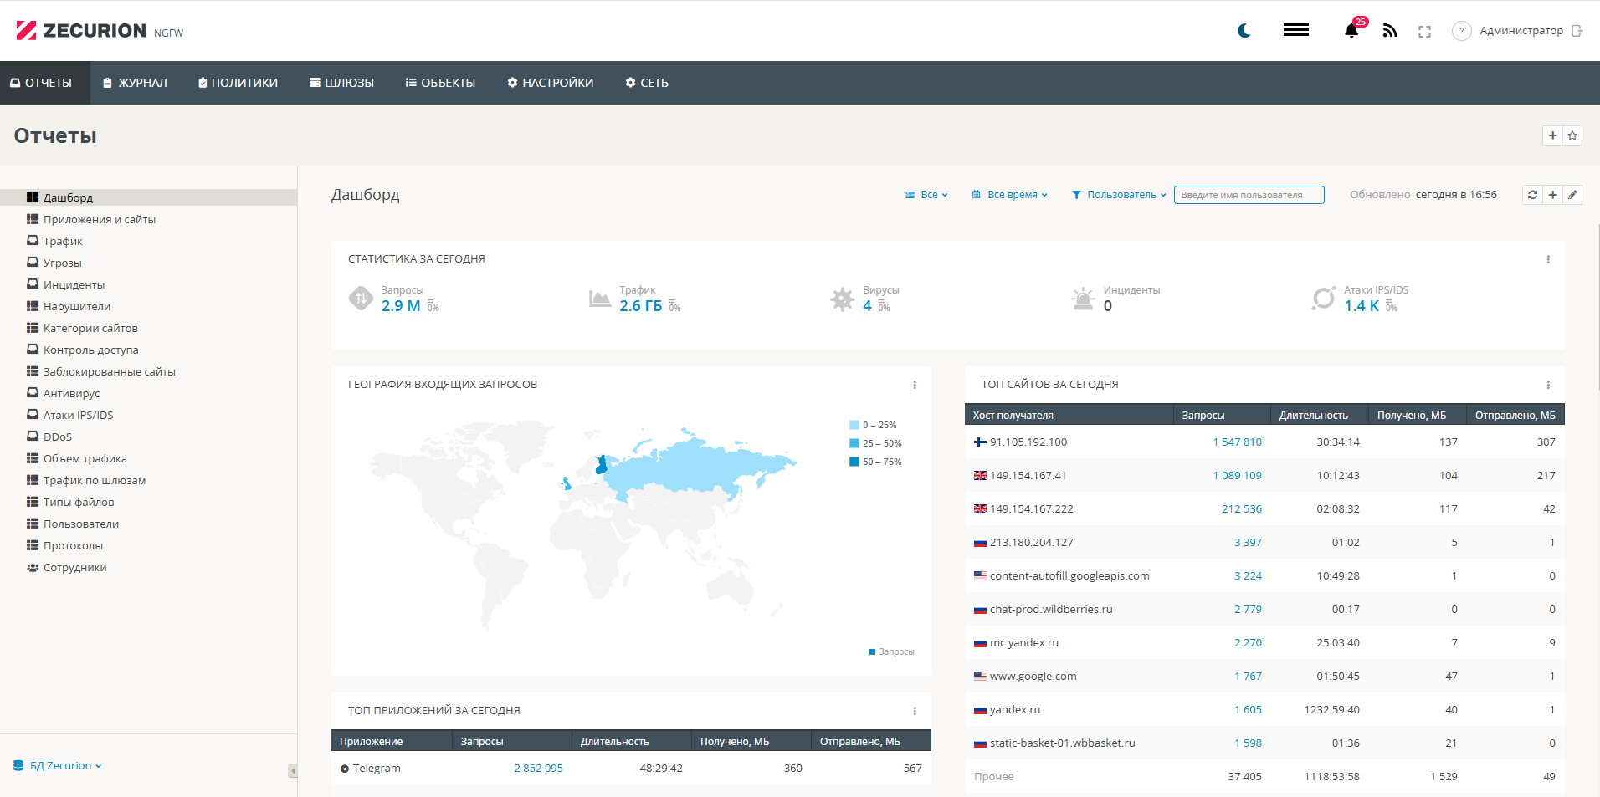Open options menu of Топ приложений за сегодня
This screenshot has width=1600, height=797.
point(915,711)
